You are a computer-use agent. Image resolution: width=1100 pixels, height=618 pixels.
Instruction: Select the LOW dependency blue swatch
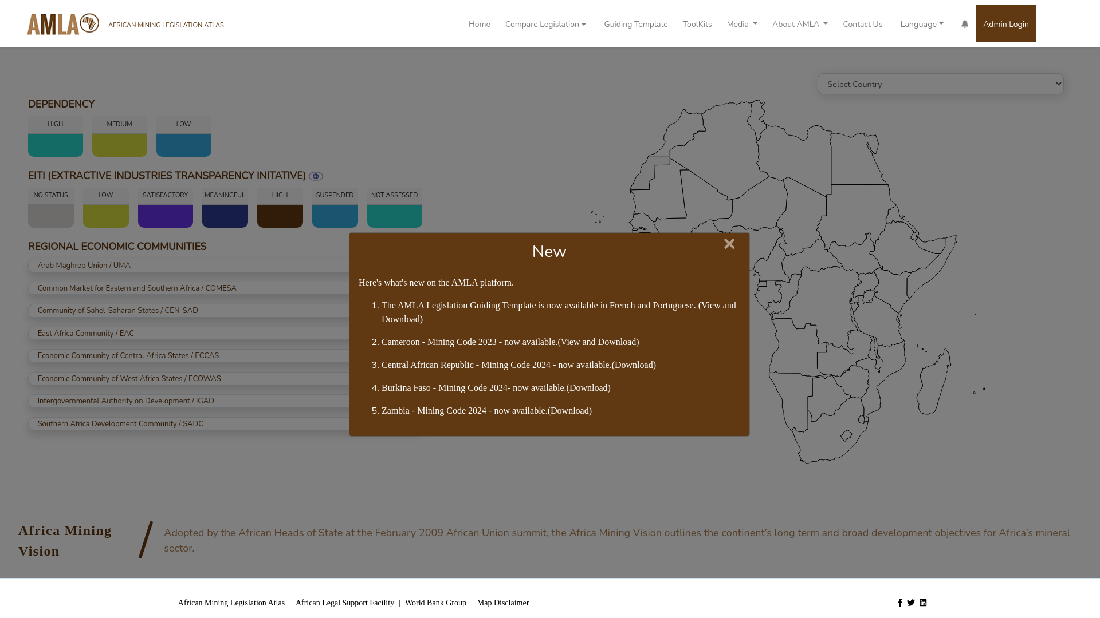click(184, 145)
